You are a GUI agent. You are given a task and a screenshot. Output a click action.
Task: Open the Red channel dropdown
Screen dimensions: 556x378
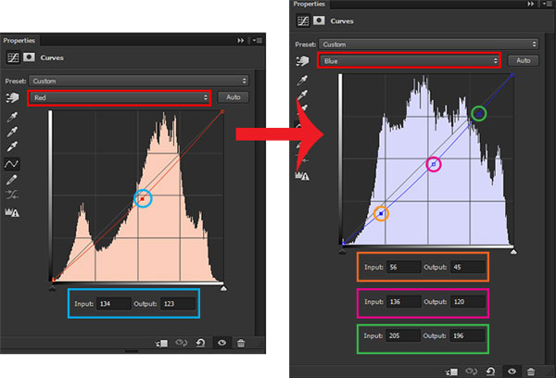coord(119,96)
